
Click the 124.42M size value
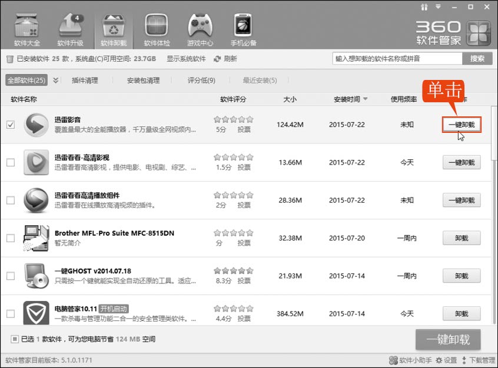(x=290, y=125)
